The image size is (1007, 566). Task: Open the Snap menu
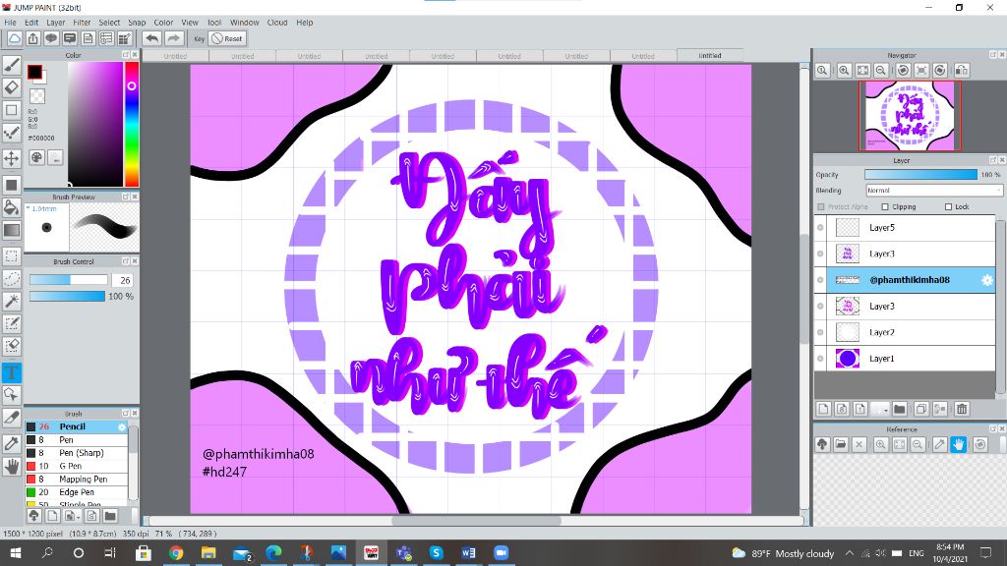(x=137, y=23)
